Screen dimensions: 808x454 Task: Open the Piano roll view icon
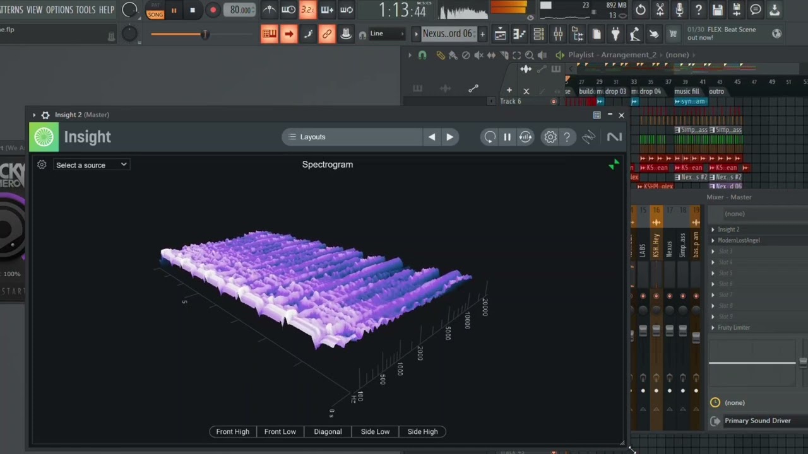(520, 34)
